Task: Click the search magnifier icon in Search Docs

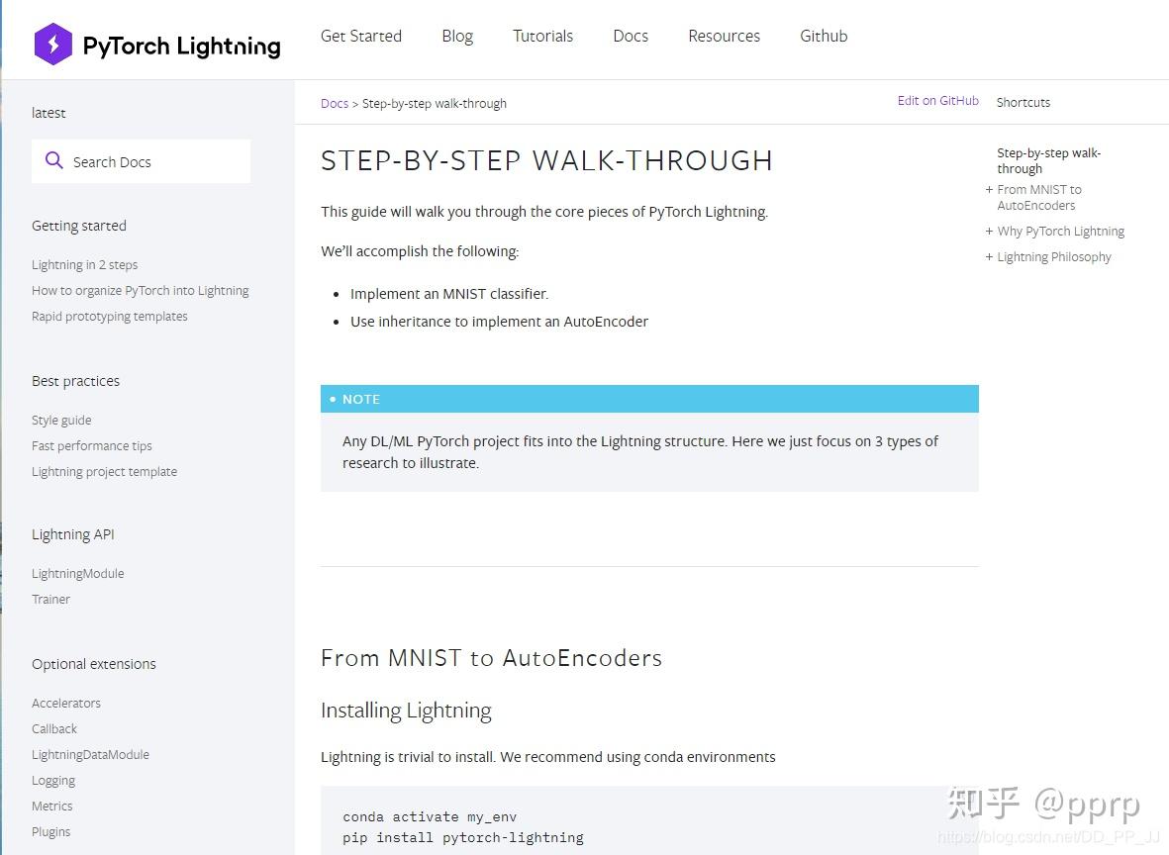Action: [x=54, y=160]
